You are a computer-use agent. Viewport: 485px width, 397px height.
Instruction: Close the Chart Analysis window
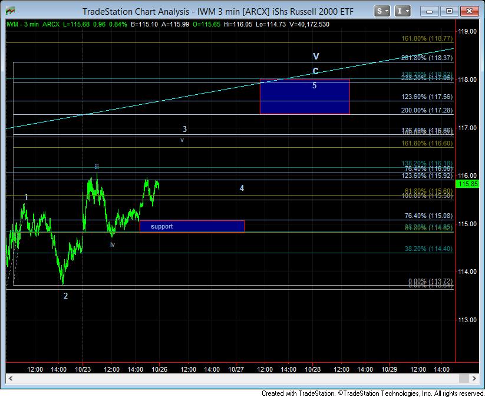pos(469,11)
